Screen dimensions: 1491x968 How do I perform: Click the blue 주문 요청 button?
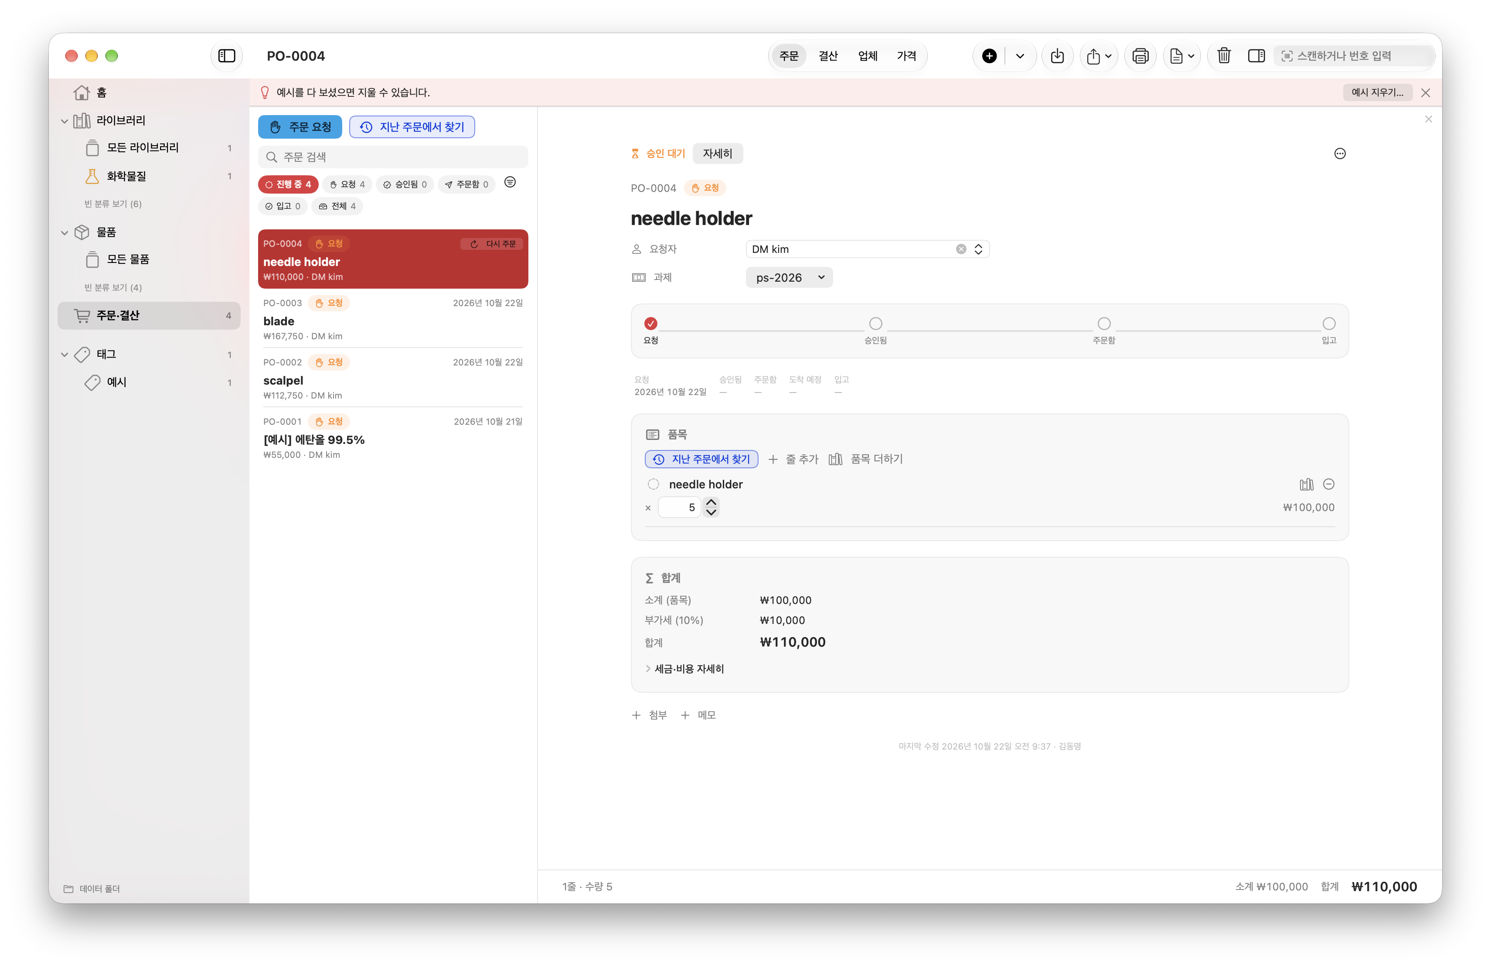pyautogui.click(x=300, y=126)
